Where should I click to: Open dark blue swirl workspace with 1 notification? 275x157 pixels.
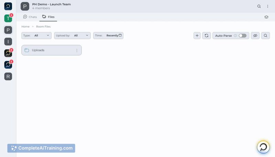[x=8, y=65]
